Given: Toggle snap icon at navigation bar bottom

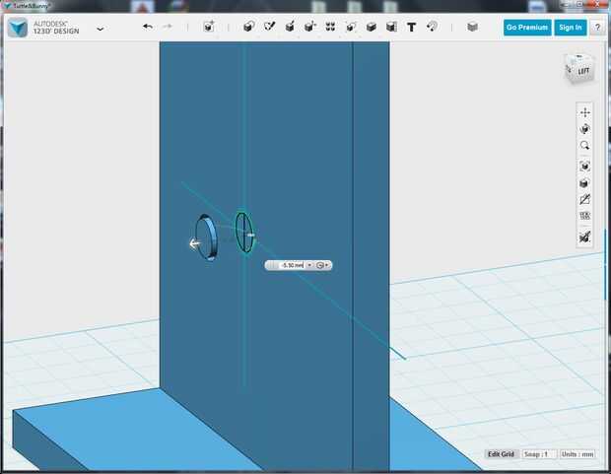Looking at the screenshot, I should click(584, 237).
